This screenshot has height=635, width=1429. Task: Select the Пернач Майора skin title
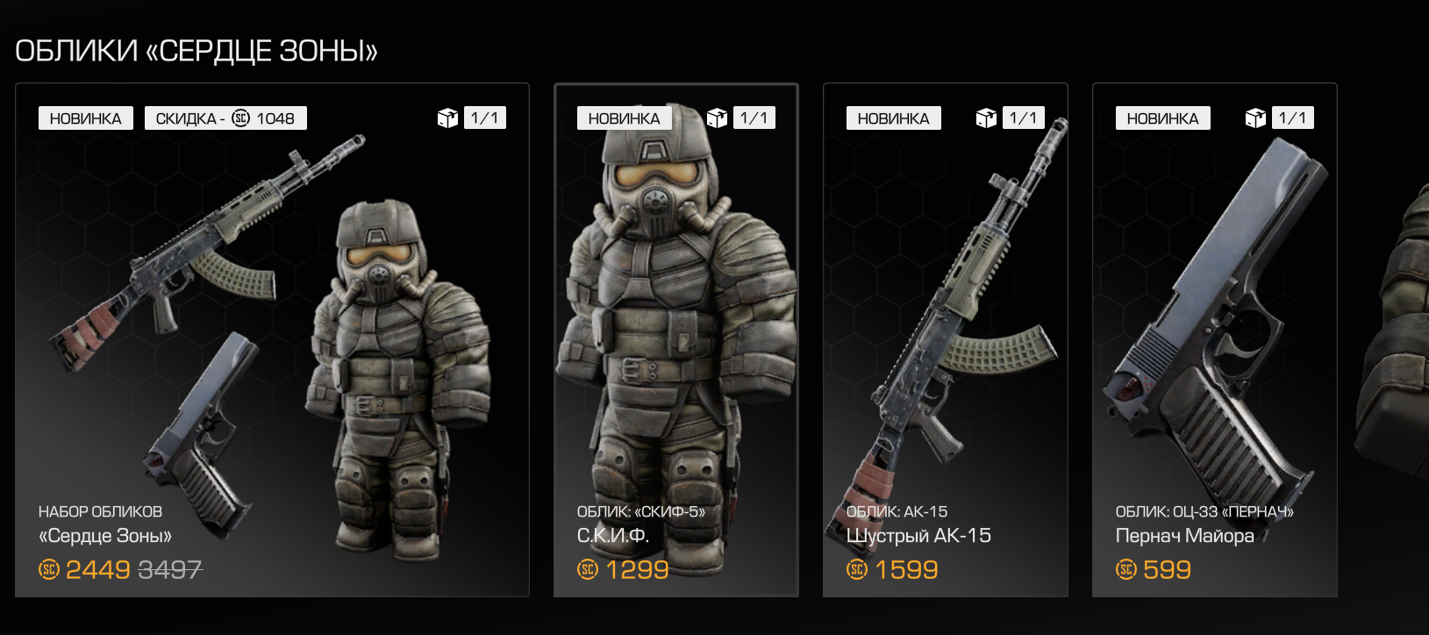[1184, 536]
